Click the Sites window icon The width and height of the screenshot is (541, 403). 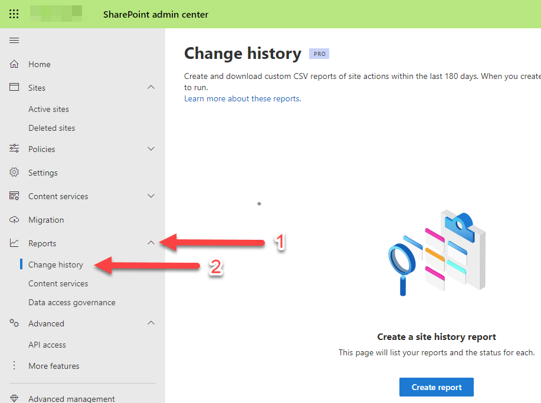[x=14, y=87]
